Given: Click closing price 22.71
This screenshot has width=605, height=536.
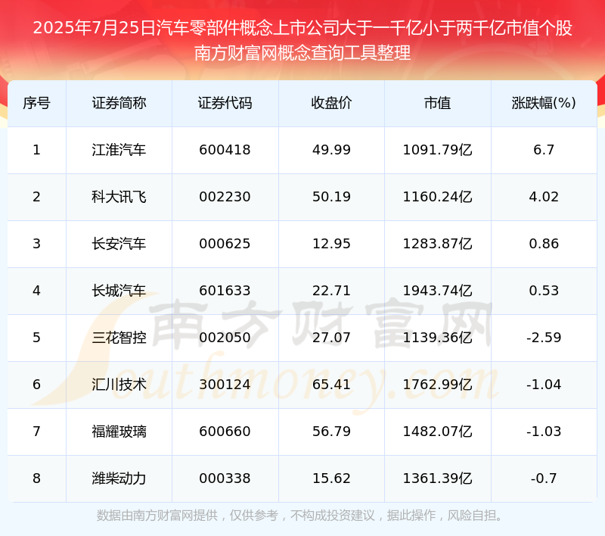Looking at the screenshot, I should coord(331,291).
